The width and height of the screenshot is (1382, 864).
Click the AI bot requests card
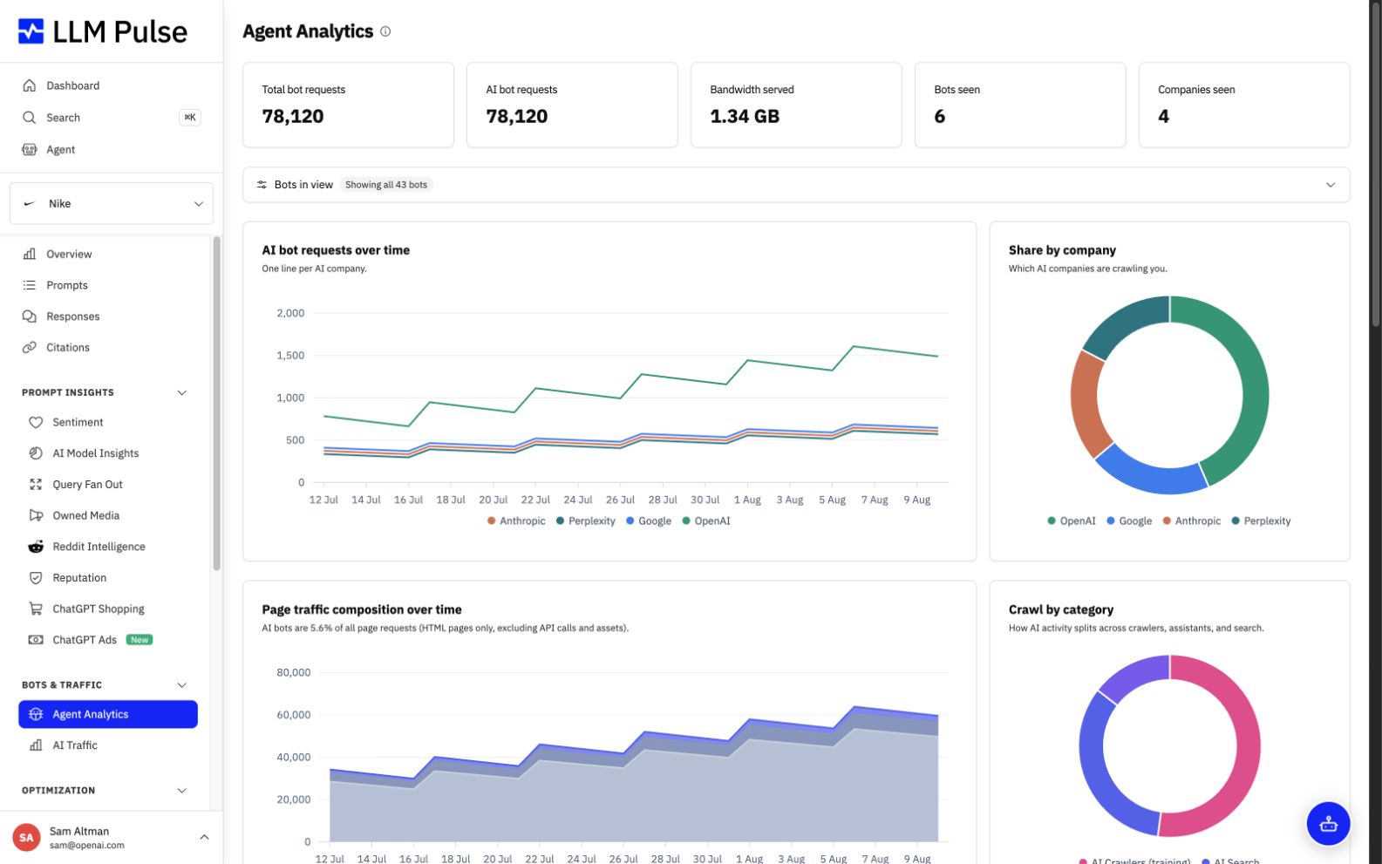(x=572, y=105)
